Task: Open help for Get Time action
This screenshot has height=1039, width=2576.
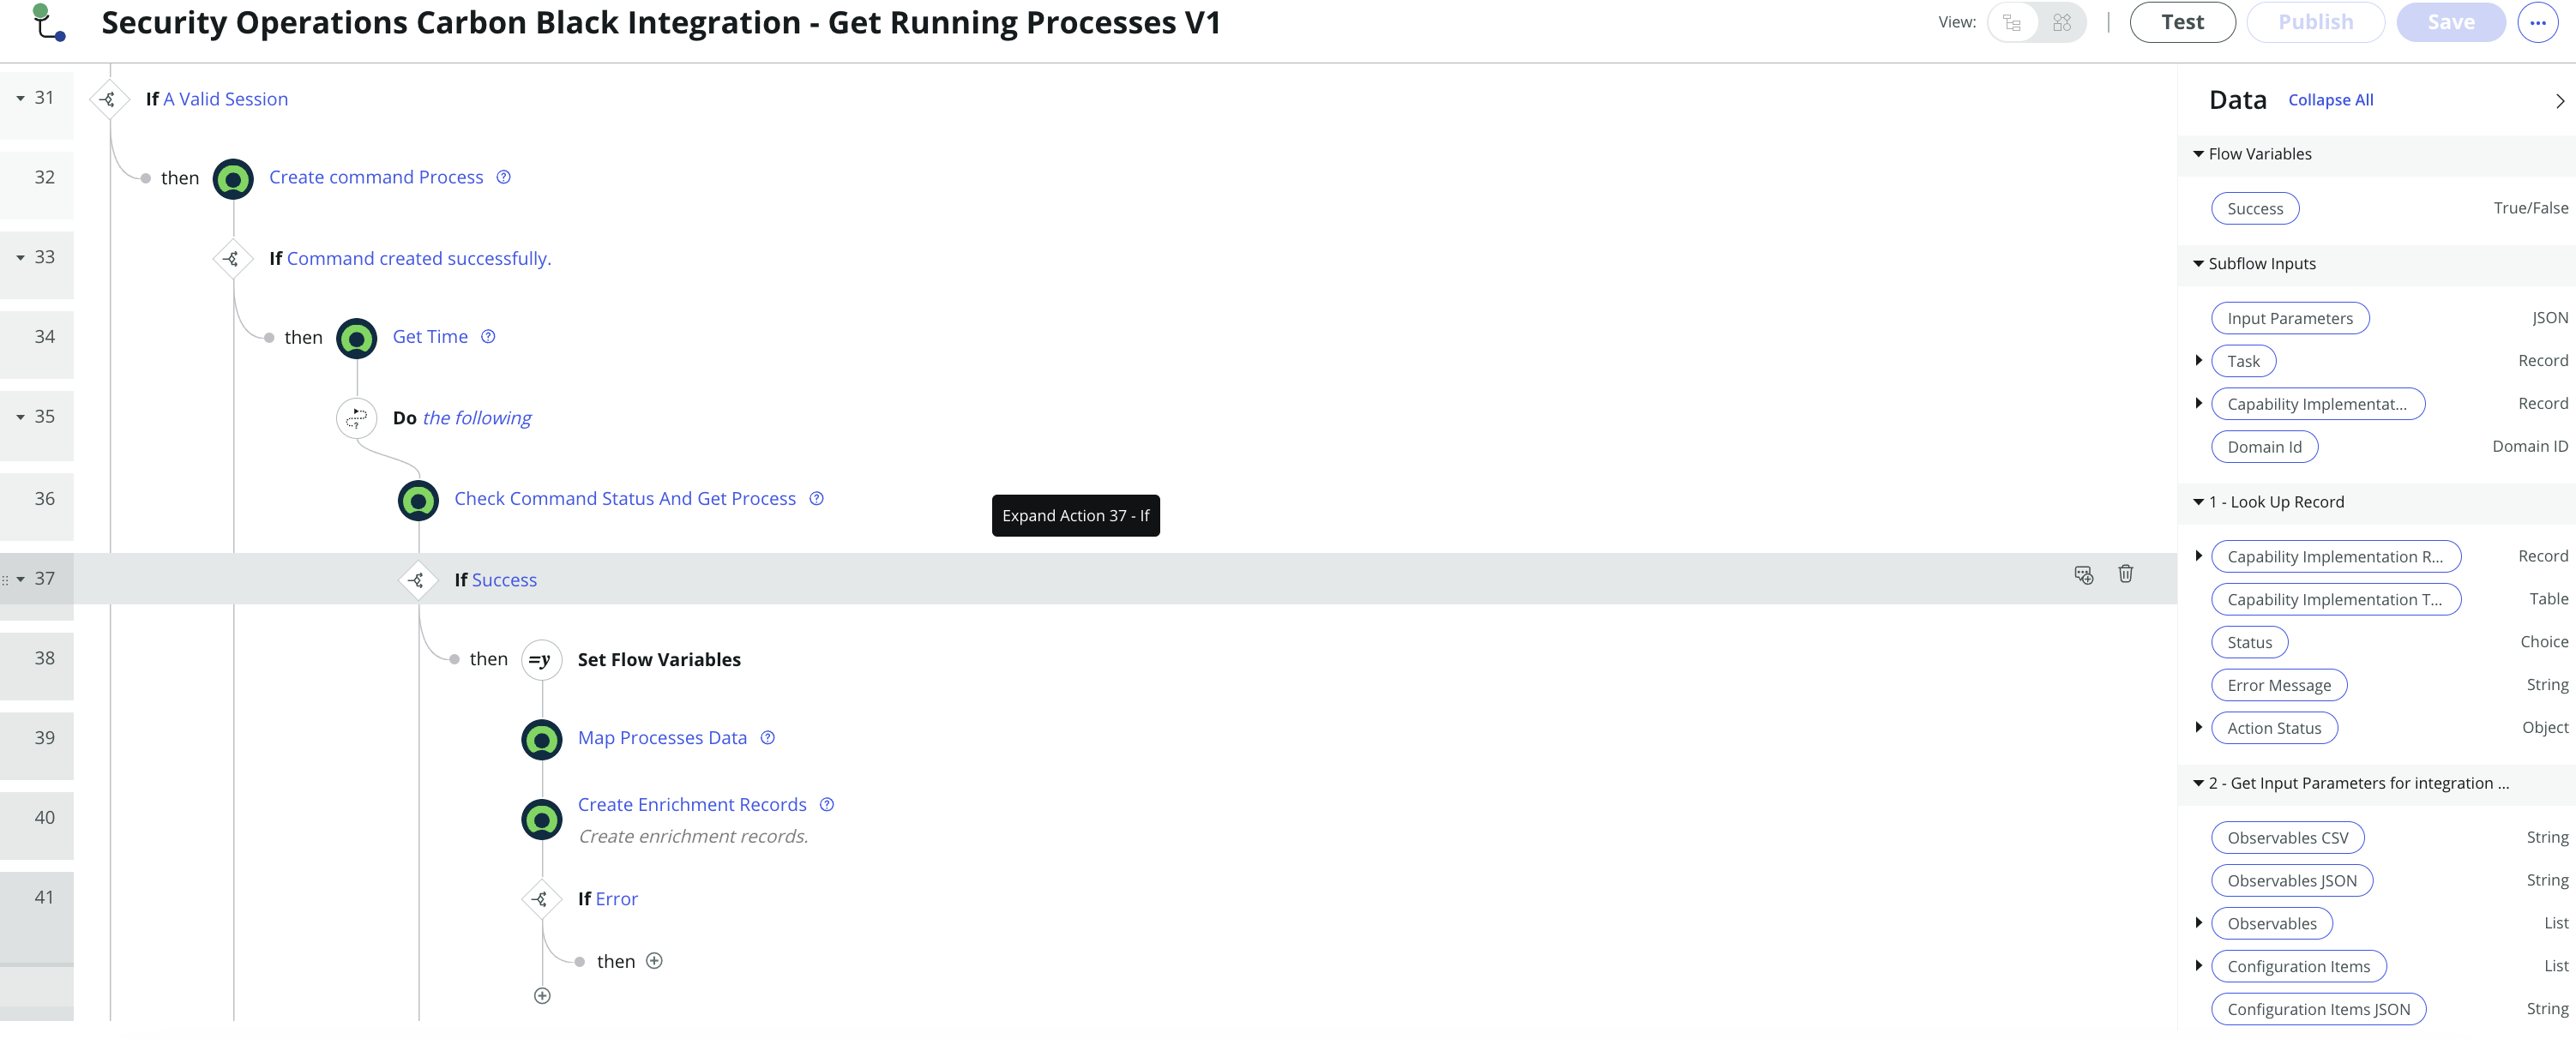Action: coord(488,337)
